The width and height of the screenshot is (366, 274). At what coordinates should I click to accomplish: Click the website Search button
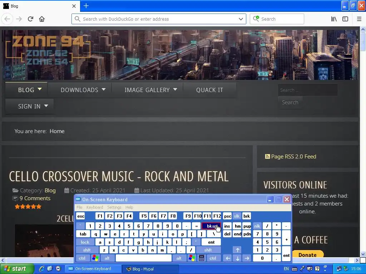[290, 102]
